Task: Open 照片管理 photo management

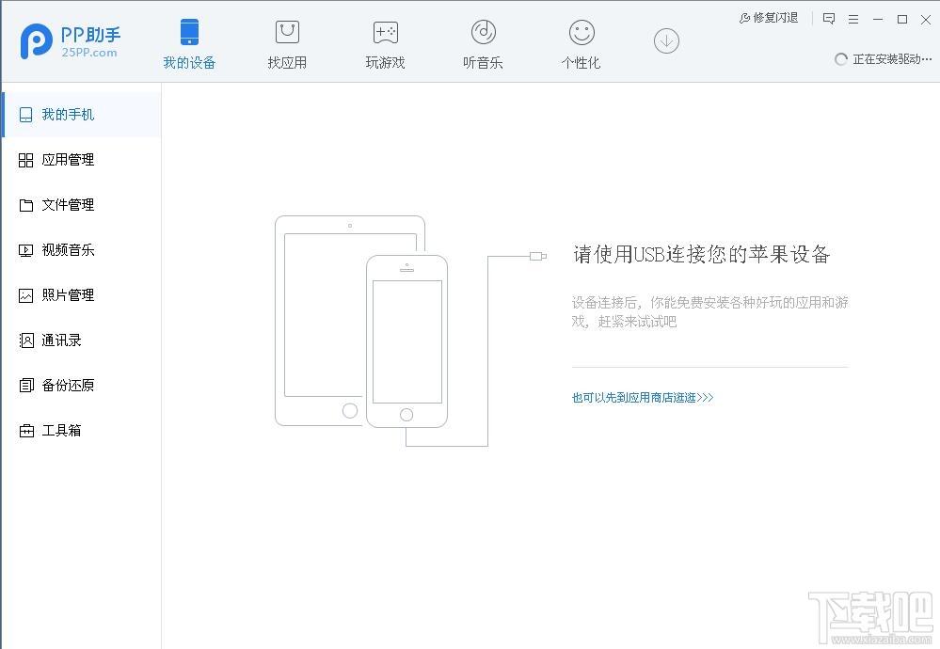Action: point(68,295)
